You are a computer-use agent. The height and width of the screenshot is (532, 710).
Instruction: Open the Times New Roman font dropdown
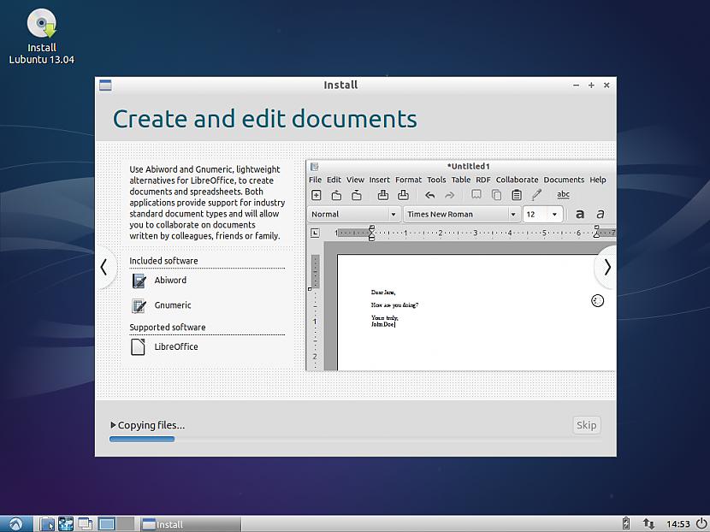click(461, 214)
